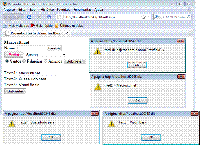
Task: Open the Exibir menu
Action: [34, 10]
